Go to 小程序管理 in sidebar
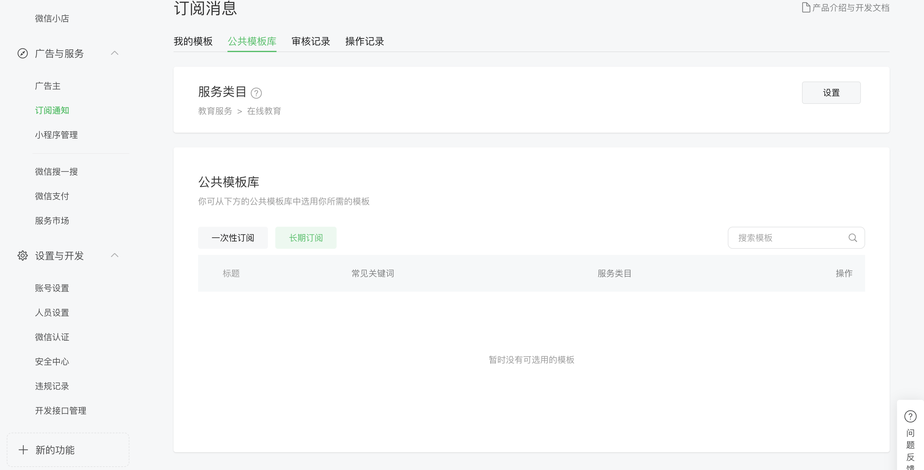Viewport: 924px width, 470px height. click(56, 135)
